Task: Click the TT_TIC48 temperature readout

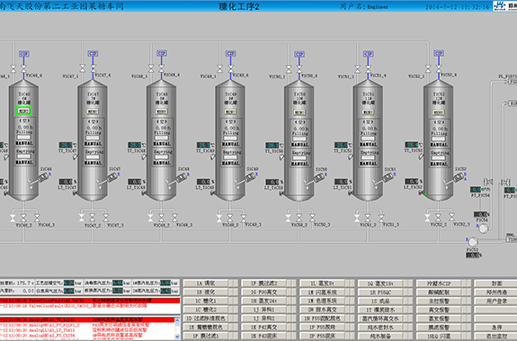Action: pos(135,145)
